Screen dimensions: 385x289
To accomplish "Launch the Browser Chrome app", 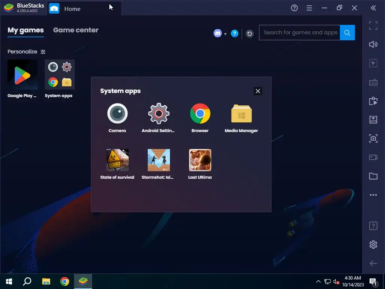I will [200, 114].
